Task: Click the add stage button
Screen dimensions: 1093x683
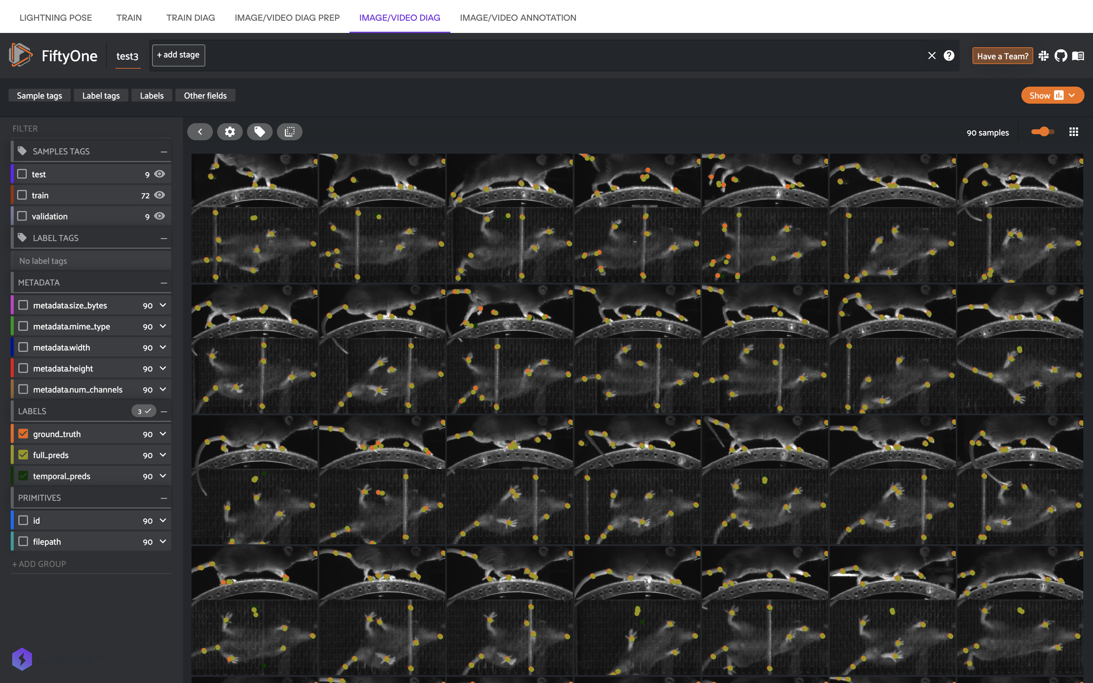Action: click(178, 55)
